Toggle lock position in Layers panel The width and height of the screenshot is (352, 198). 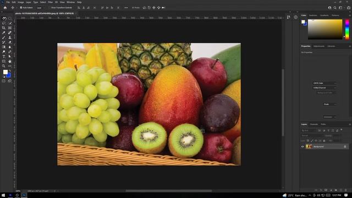coord(316,141)
